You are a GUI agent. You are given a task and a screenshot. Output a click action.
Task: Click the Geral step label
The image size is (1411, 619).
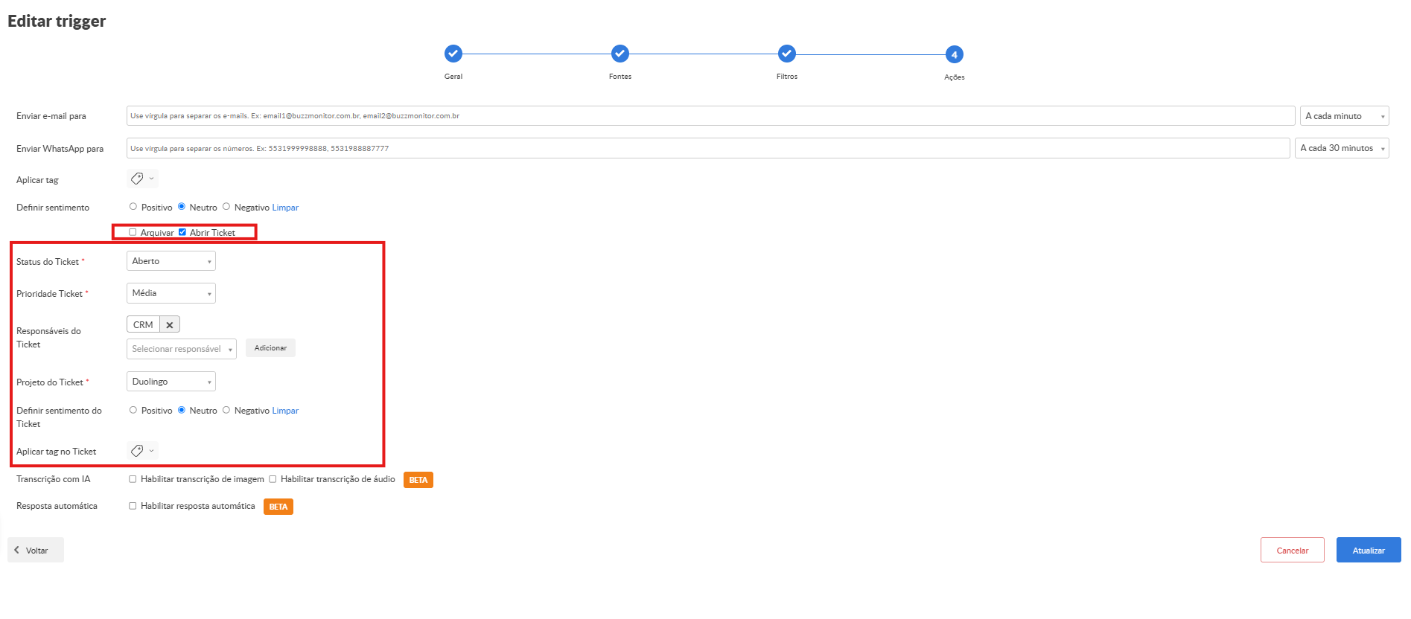(x=453, y=77)
